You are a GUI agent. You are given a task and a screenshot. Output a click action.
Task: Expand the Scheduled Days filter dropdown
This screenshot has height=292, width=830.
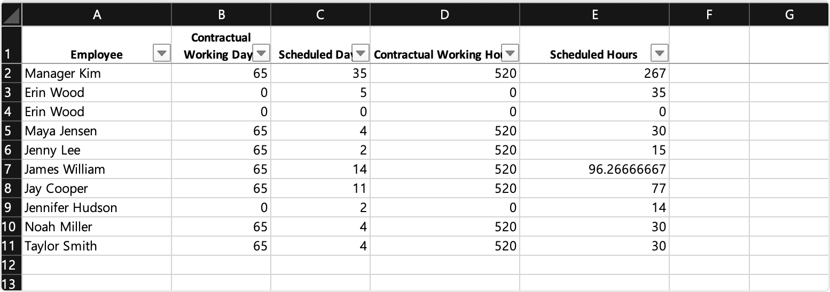361,54
